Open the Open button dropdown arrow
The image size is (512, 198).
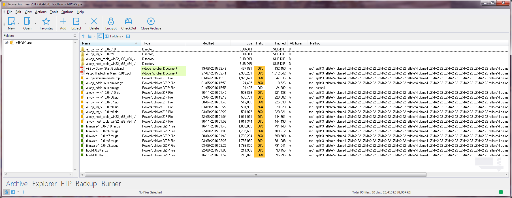click(x=35, y=23)
